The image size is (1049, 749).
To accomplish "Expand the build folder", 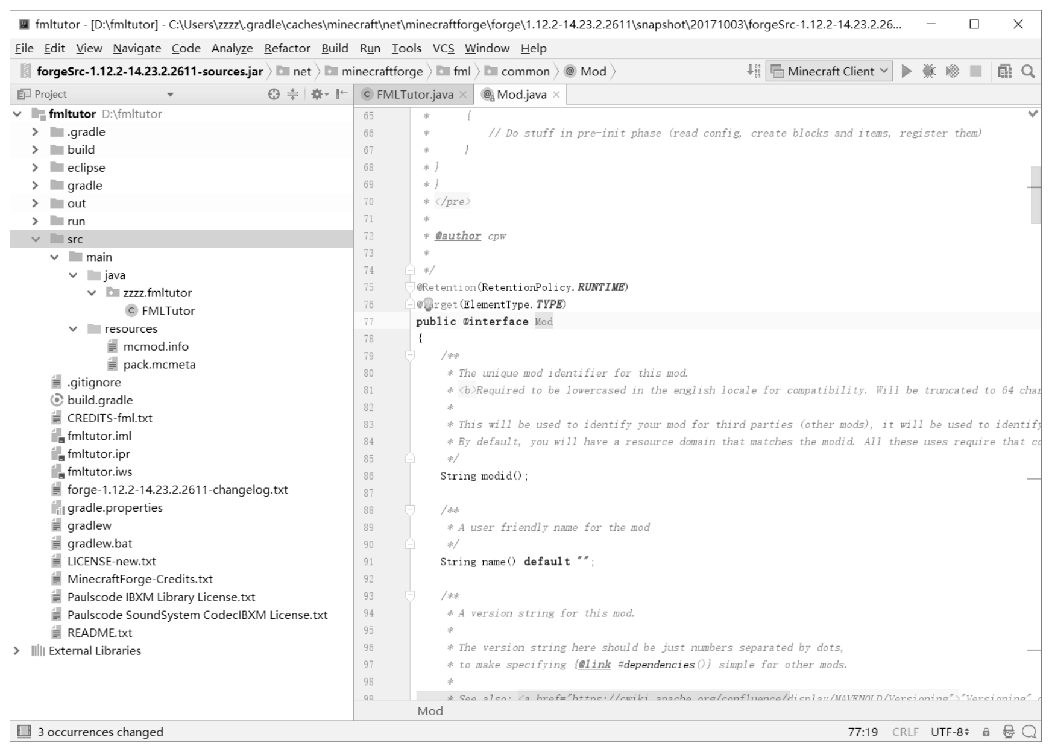I will coord(35,150).
